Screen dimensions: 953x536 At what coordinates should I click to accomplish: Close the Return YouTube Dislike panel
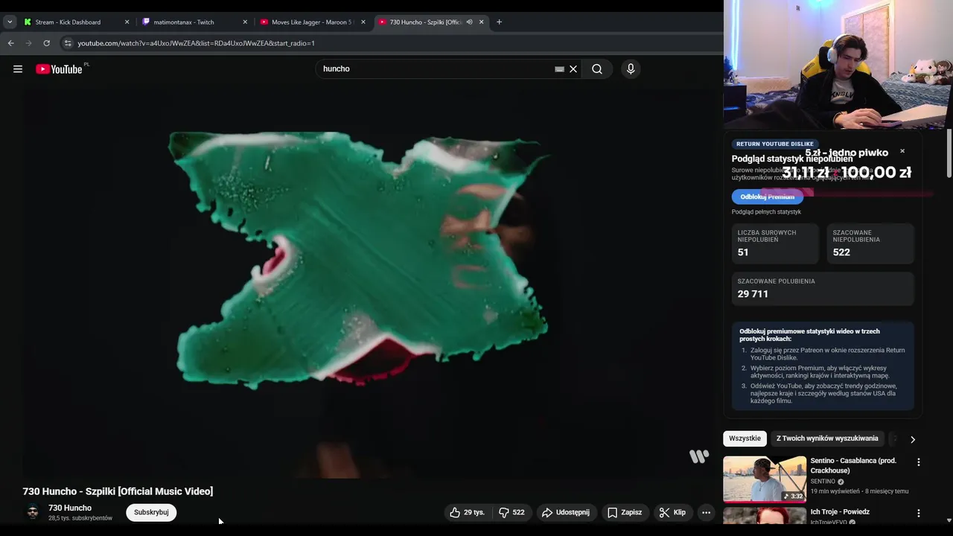point(902,151)
